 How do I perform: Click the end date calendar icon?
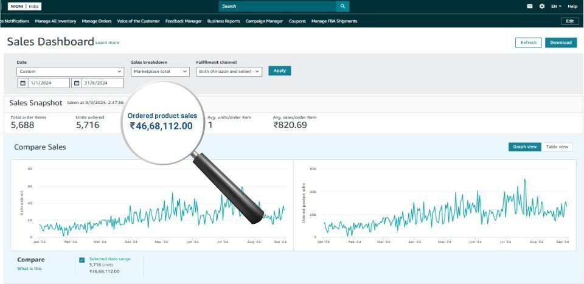(77, 83)
